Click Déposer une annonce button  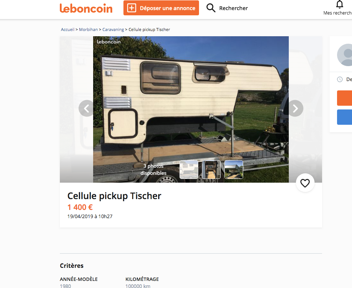click(161, 8)
